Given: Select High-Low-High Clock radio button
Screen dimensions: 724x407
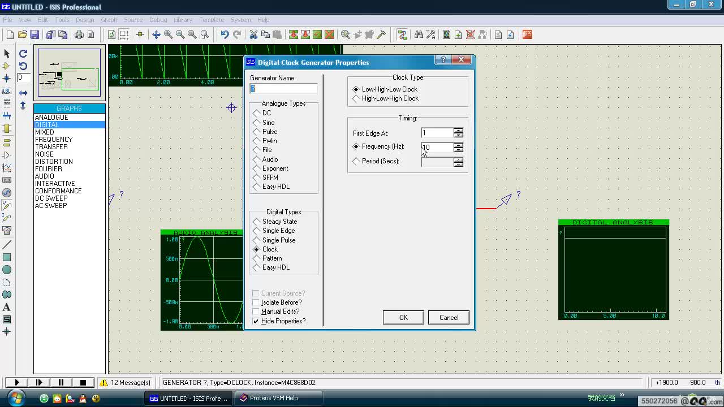Looking at the screenshot, I should [x=385, y=98].
